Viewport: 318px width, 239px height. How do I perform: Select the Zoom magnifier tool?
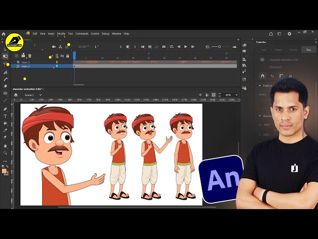pyautogui.click(x=5, y=153)
